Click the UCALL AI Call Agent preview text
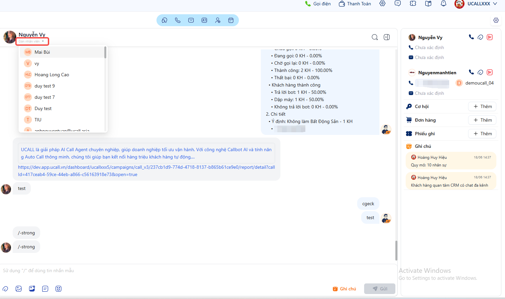Screen dimensions: 505x299 pos(146,153)
